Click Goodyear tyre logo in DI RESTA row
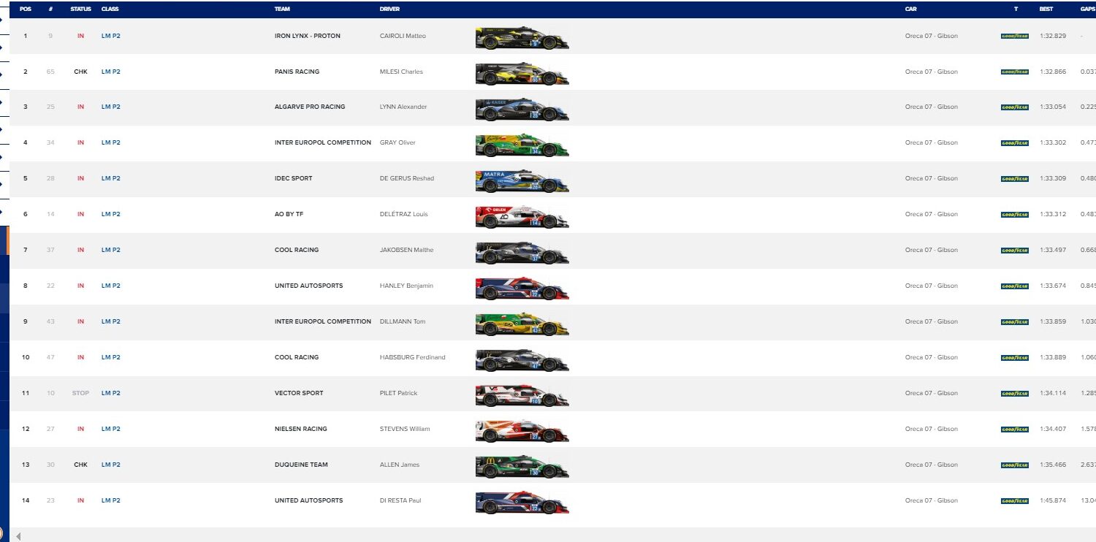Screen dimensions: 1096x542 pos(1014,501)
